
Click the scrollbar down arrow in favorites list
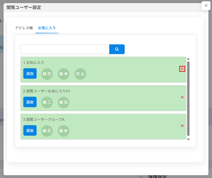(x=188, y=139)
